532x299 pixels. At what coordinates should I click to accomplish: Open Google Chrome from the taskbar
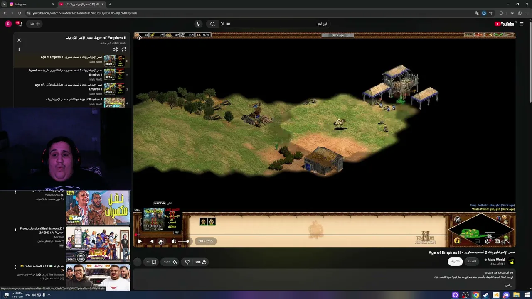pos(475,295)
